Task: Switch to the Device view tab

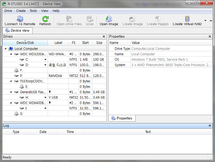Action: pos(18,30)
